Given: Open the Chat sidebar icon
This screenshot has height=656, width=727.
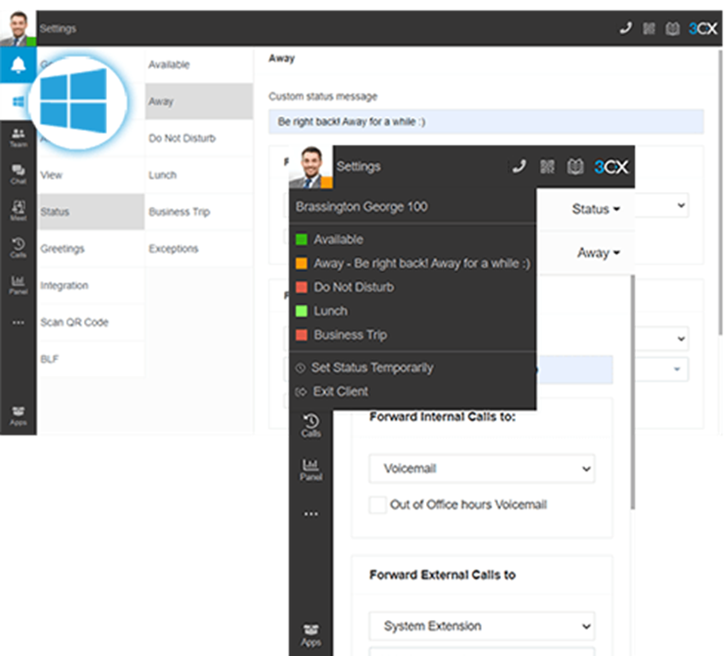Looking at the screenshot, I should [x=18, y=174].
